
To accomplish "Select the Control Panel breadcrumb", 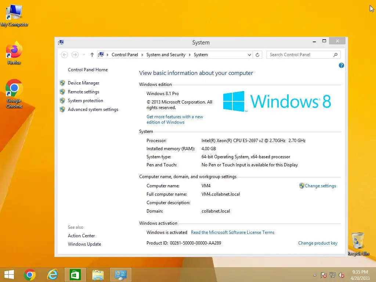I will click(125, 55).
